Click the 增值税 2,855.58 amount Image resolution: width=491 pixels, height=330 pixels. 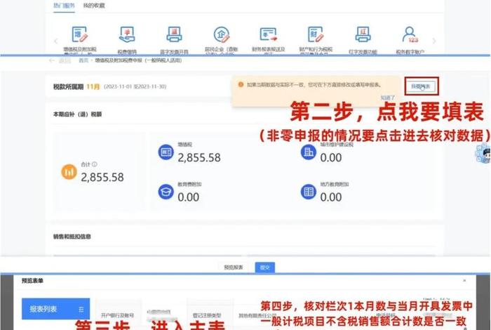tap(199, 158)
